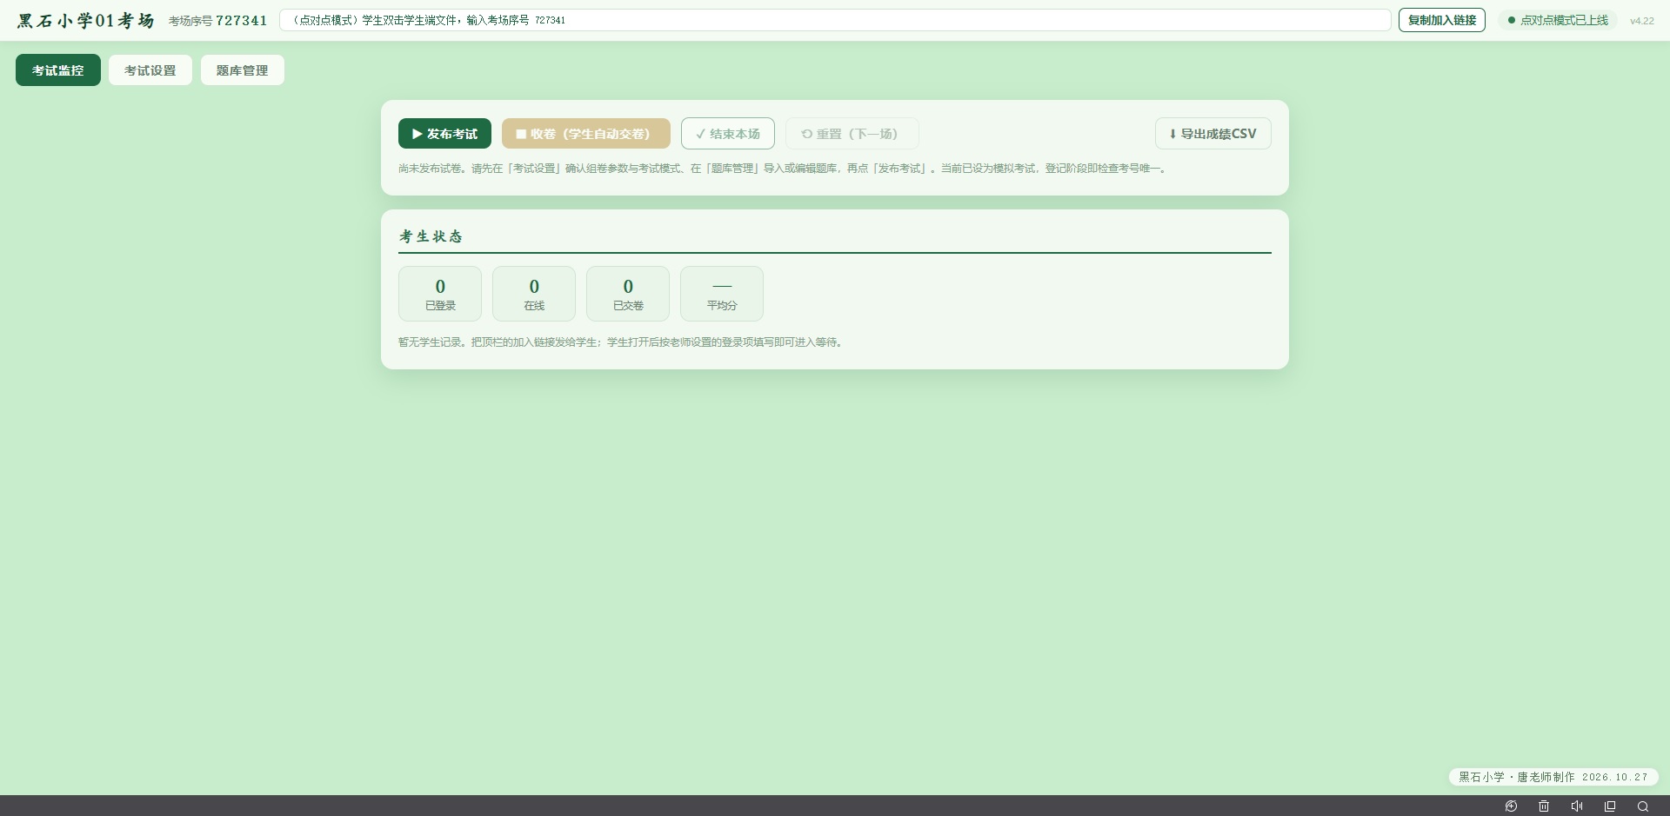
Task: Click the v4.22 version label
Action: click(1642, 21)
